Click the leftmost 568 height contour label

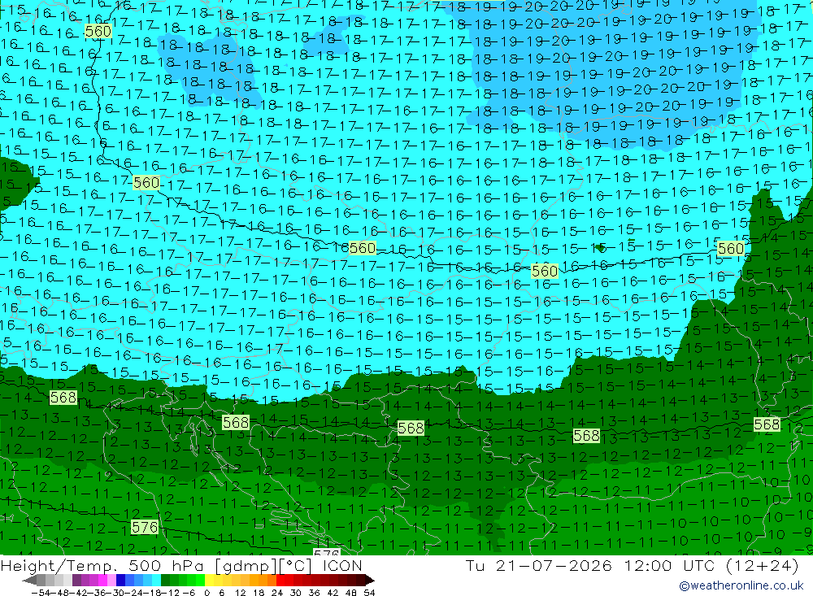63,398
